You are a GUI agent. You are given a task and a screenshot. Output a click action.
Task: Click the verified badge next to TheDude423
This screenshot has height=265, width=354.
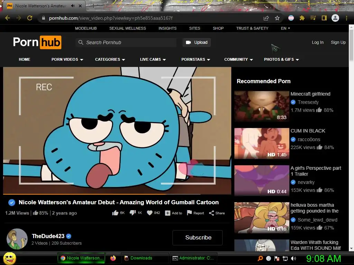pyautogui.click(x=69, y=236)
